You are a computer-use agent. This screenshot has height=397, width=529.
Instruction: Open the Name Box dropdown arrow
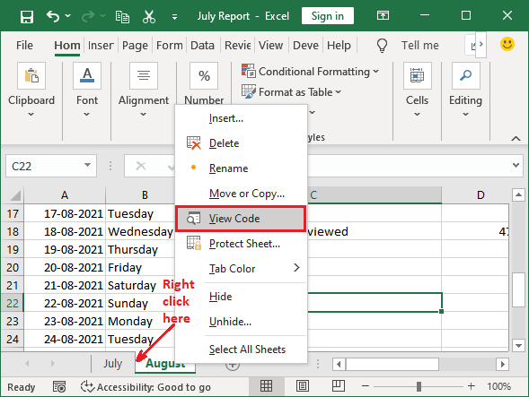tap(88, 165)
